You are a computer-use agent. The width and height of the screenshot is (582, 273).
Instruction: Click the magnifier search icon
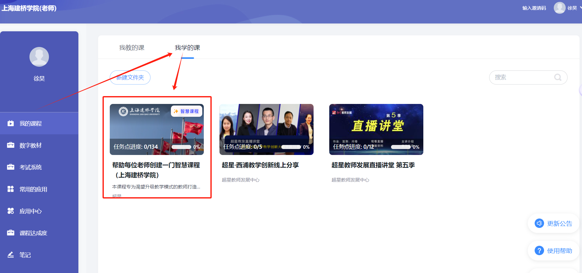point(558,77)
